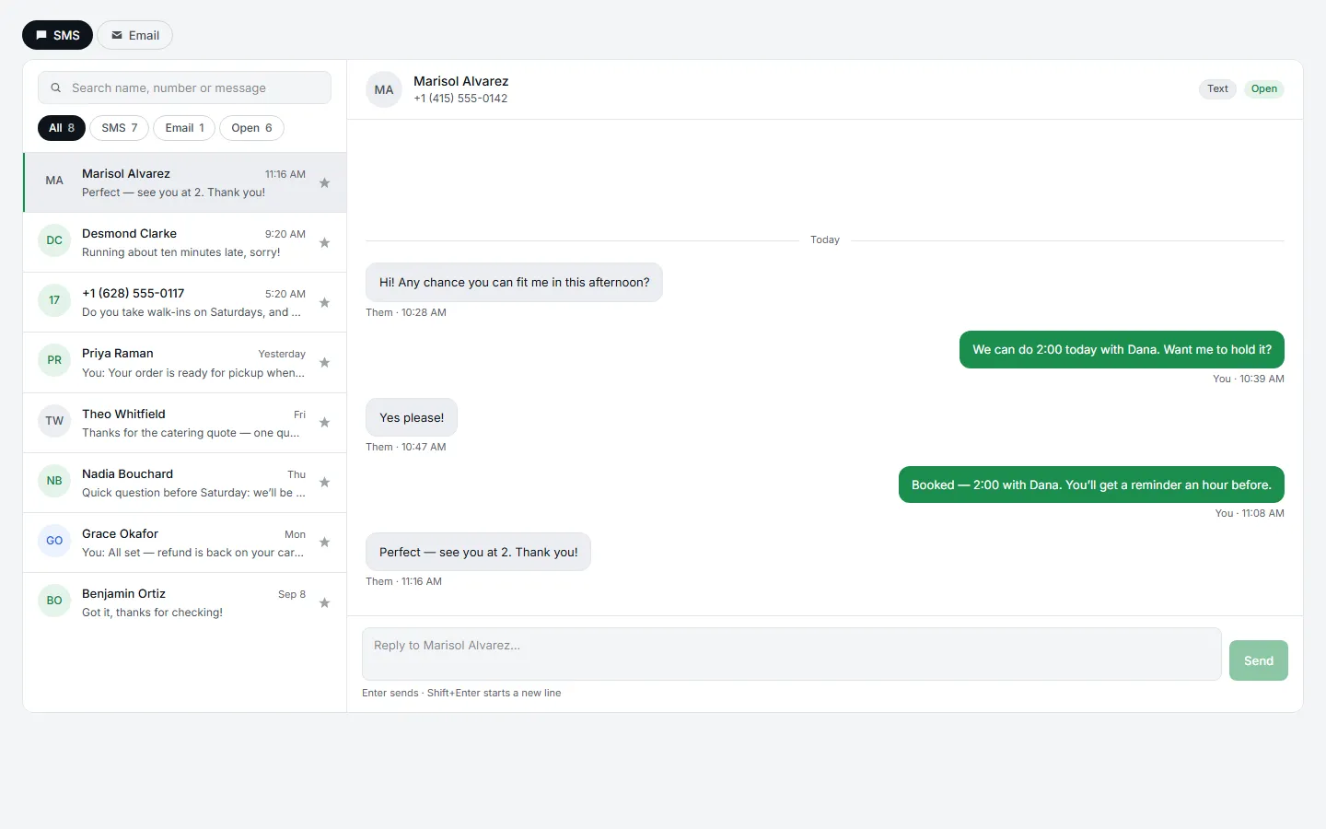Click Theo Whitfield's TW avatar
Viewport: 1326px width, 829px height.
tap(54, 421)
